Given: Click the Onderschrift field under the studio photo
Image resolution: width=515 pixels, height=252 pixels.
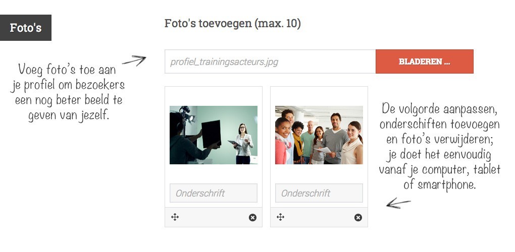Looking at the screenshot, I should point(214,193).
